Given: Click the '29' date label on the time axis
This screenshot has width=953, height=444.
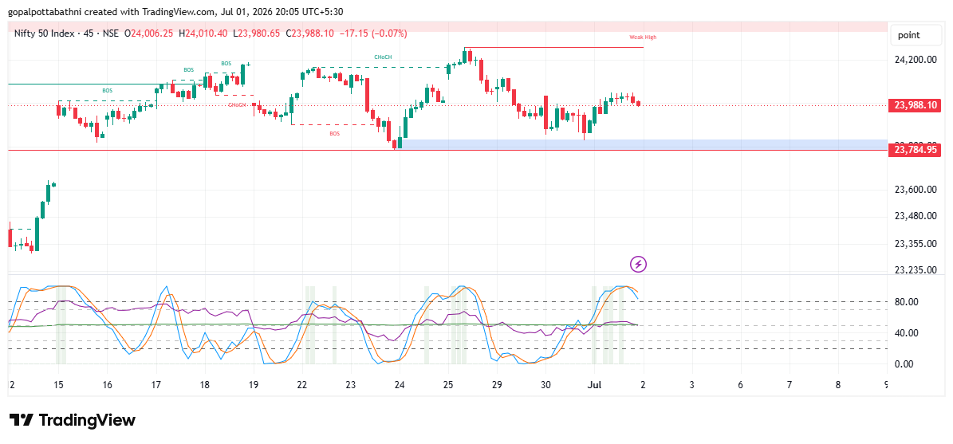Looking at the screenshot, I should 497,384.
